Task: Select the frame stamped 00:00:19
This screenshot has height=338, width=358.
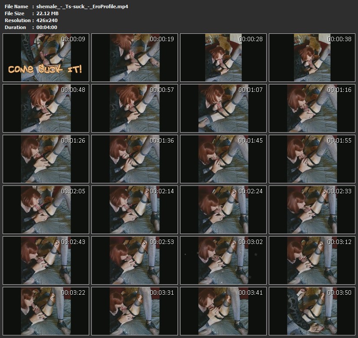Action: point(135,58)
